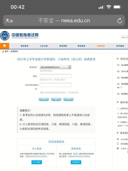Tap the neea.edu.cn address bar

(x=64, y=20)
